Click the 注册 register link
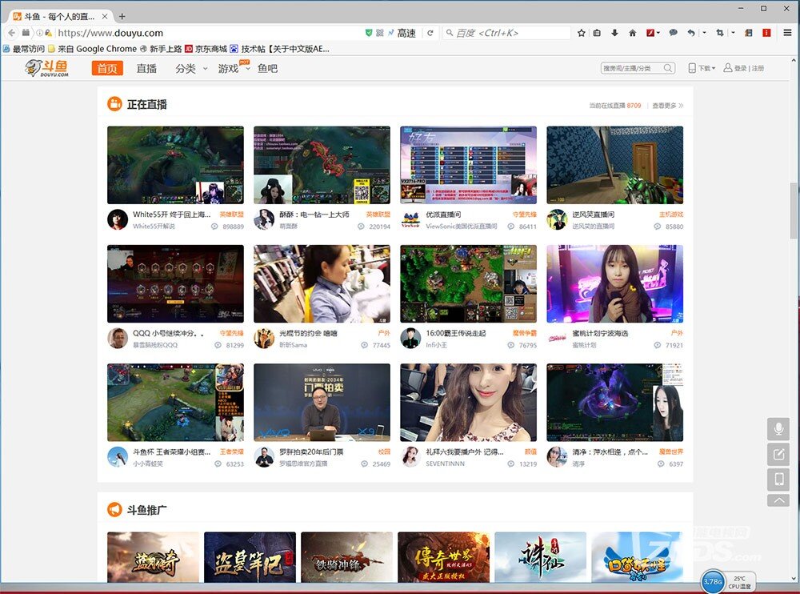Viewport: 800px width, 594px height. (x=758, y=68)
